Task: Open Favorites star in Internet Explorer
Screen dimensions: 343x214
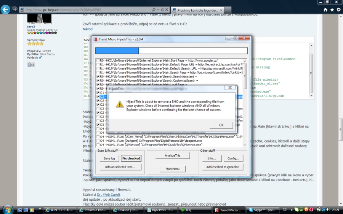Action: coord(332,10)
